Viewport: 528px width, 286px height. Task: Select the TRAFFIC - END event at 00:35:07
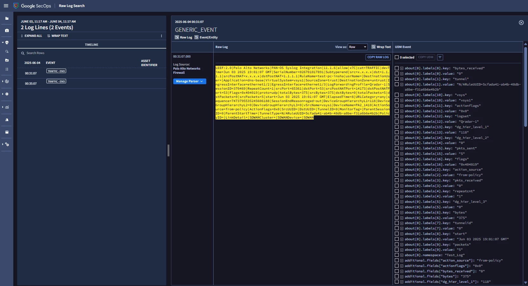56,81
